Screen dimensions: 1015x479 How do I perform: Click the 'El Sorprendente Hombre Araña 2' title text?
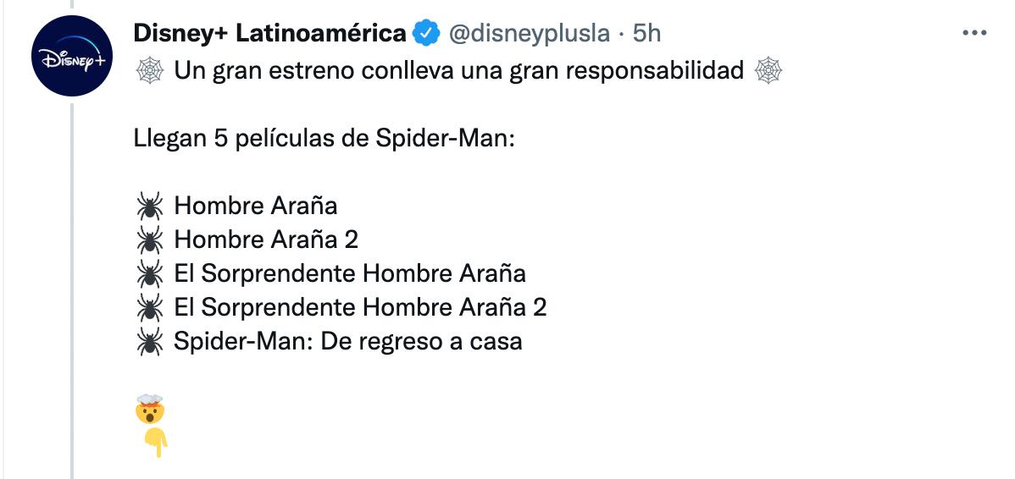(x=360, y=307)
